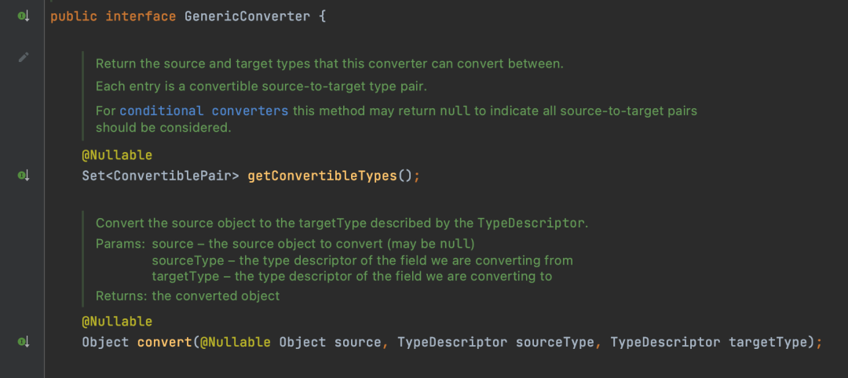
Task: Toggle rendered doc via pencil gutter icon
Action: [24, 56]
